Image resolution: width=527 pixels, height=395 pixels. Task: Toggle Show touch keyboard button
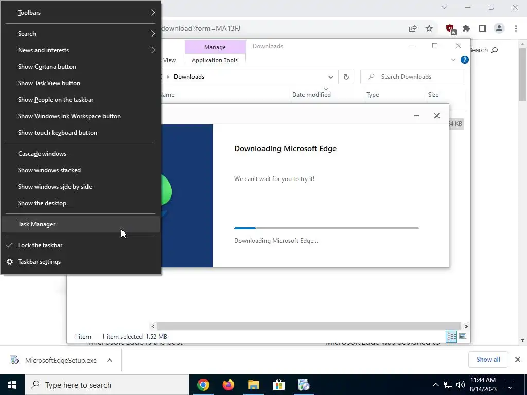(x=80, y=133)
